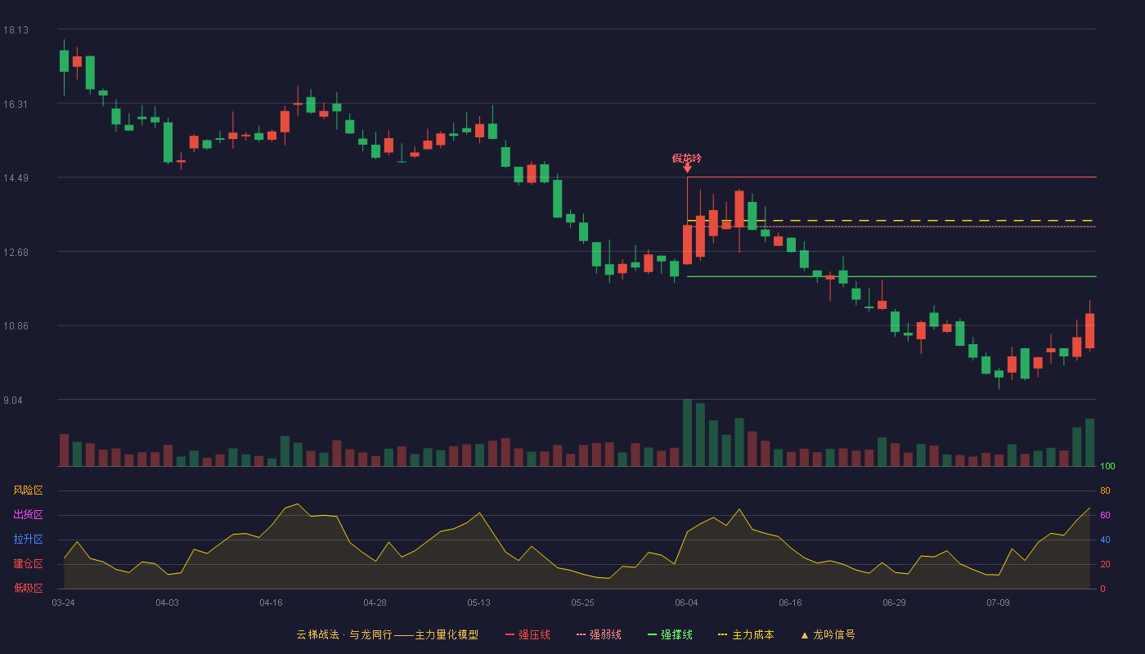The width and height of the screenshot is (1145, 654).
Task: Toggle the 强撑线 green legend item
Action: [x=670, y=634]
